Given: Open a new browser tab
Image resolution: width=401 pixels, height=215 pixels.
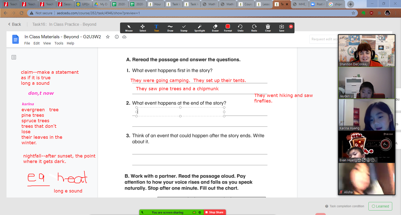Looking at the screenshot, I should pyautogui.click(x=351, y=4).
